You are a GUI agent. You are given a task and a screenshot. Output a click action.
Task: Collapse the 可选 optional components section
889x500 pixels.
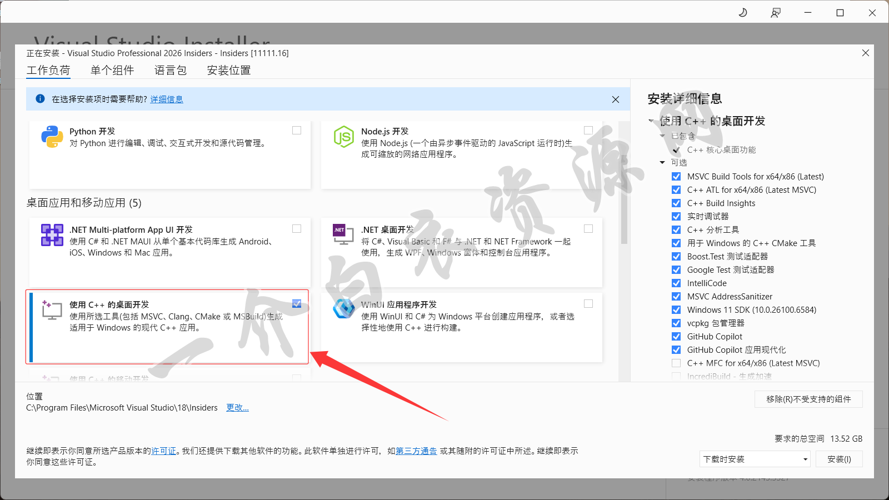coord(662,163)
